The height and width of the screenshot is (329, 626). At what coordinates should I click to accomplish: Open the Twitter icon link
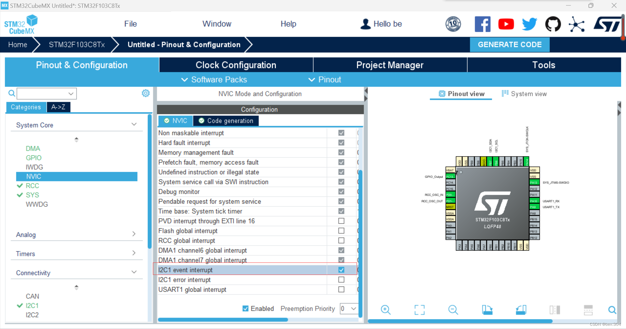529,24
